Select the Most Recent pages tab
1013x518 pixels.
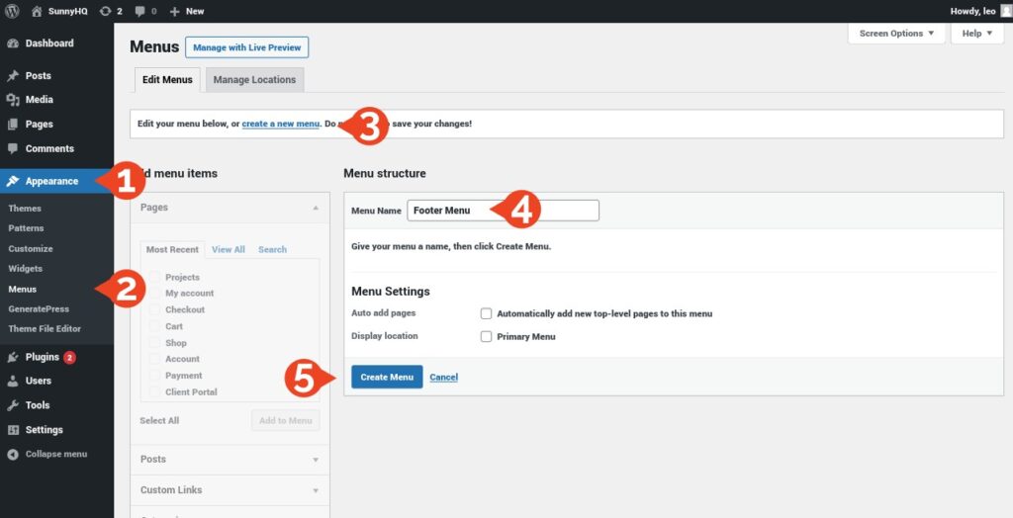point(172,249)
